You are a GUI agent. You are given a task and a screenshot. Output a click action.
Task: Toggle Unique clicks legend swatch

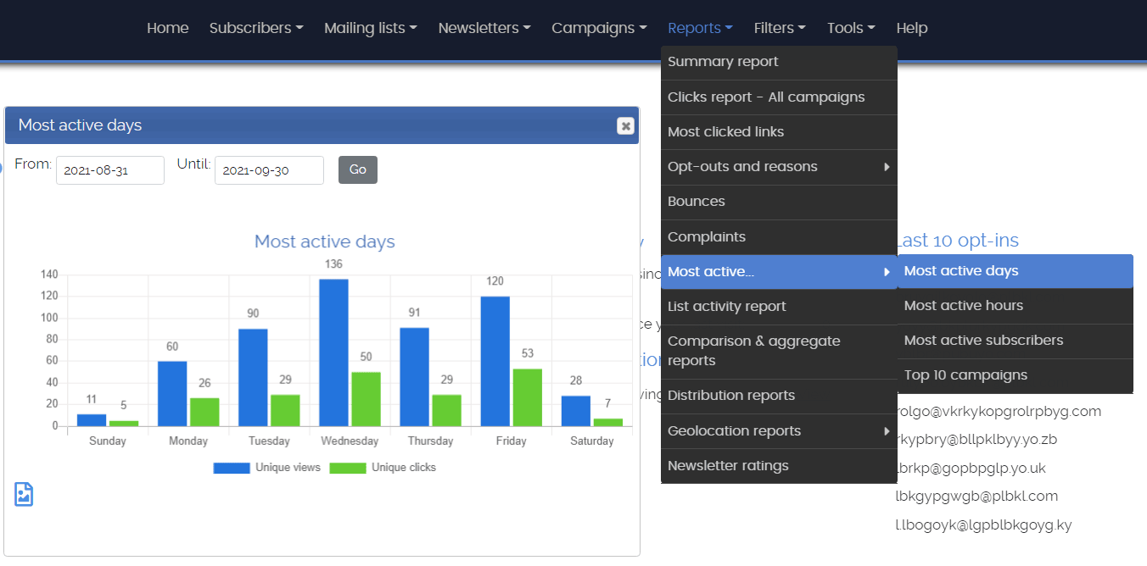[x=347, y=468]
